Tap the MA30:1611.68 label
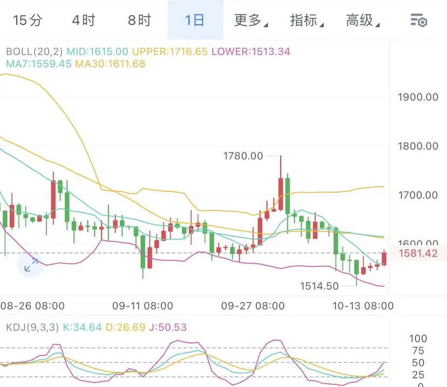 110,64
